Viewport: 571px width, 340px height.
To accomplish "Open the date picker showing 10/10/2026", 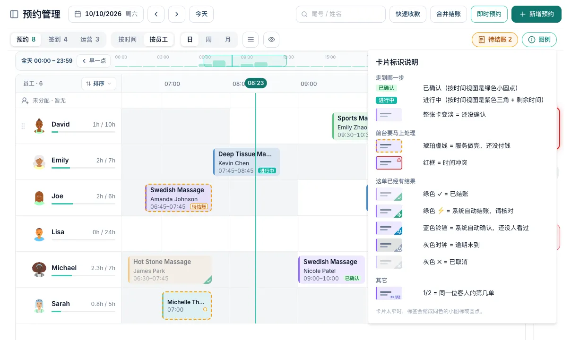I will coord(106,14).
